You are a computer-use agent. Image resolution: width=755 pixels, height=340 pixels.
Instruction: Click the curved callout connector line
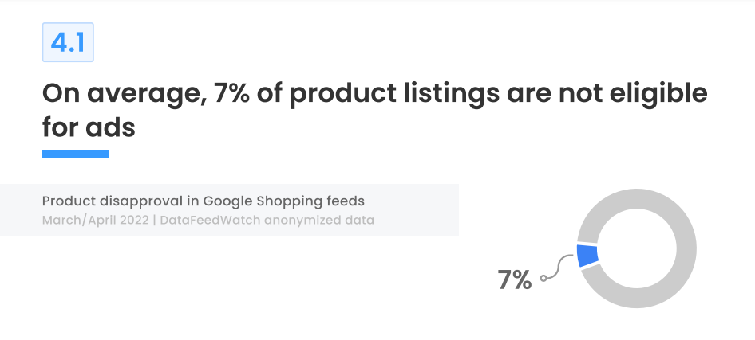coord(559,267)
